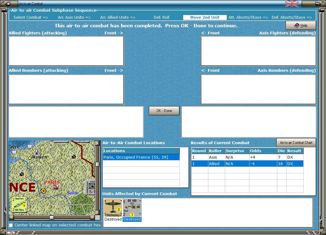
Task: Click the Axis Bombers (defending) list box
Action: (258, 89)
